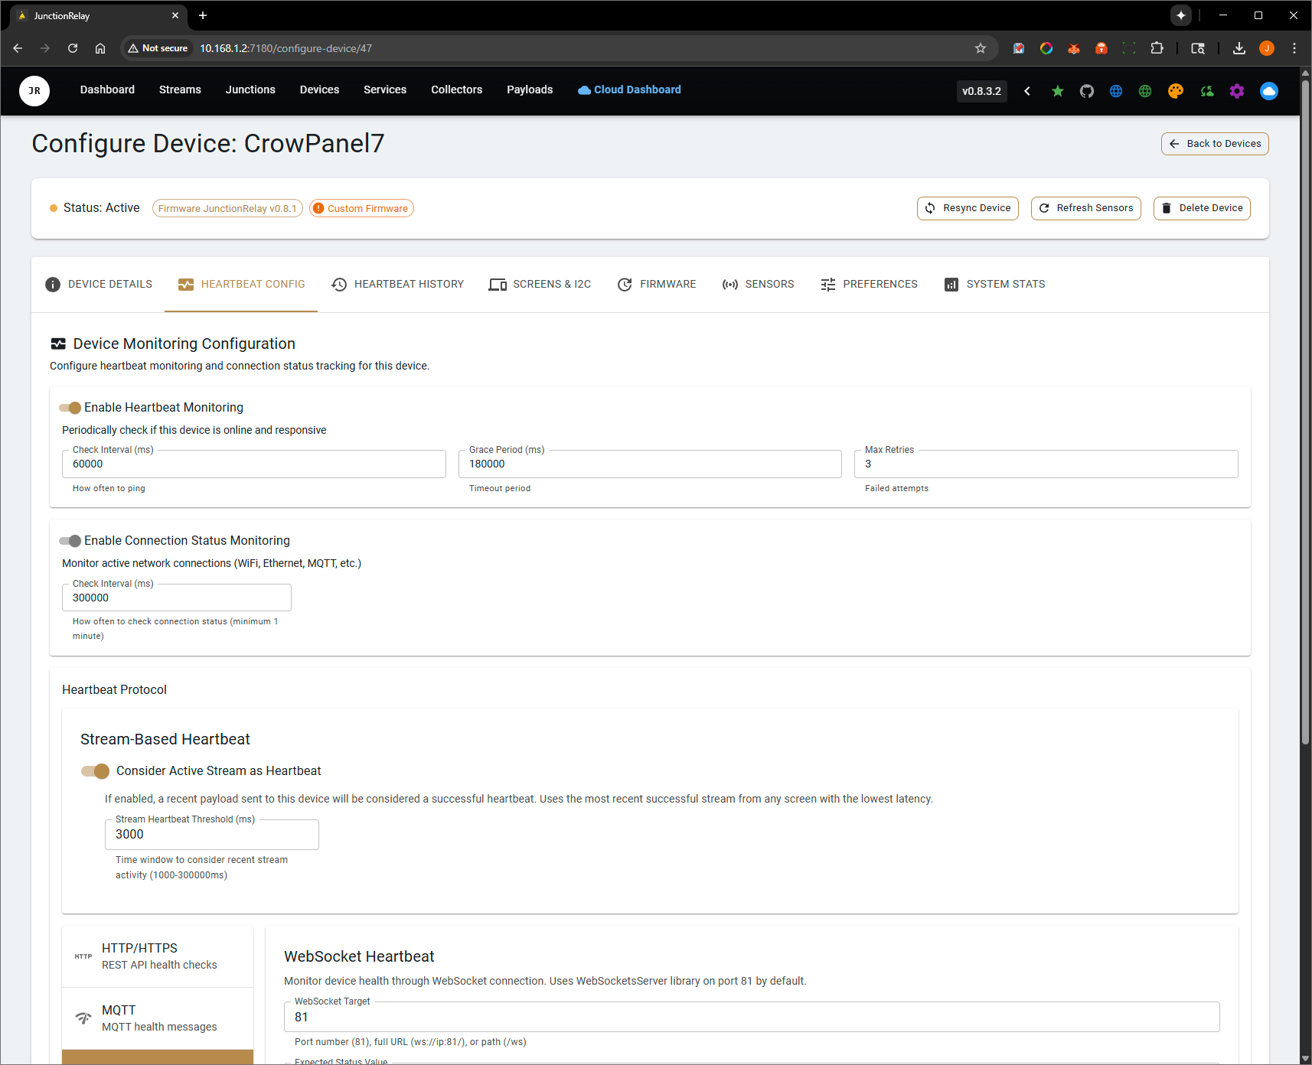Collapse header icons with left chevron

(x=1027, y=91)
